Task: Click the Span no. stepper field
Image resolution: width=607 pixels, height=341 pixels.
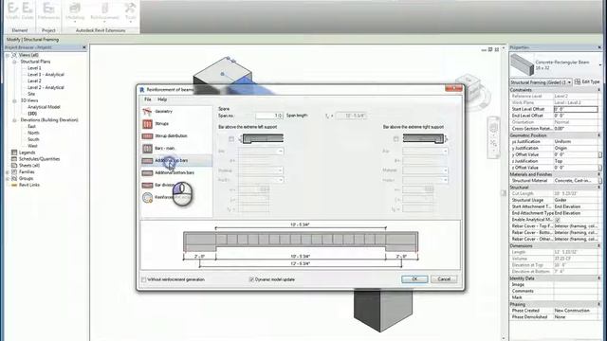Action: (x=269, y=116)
